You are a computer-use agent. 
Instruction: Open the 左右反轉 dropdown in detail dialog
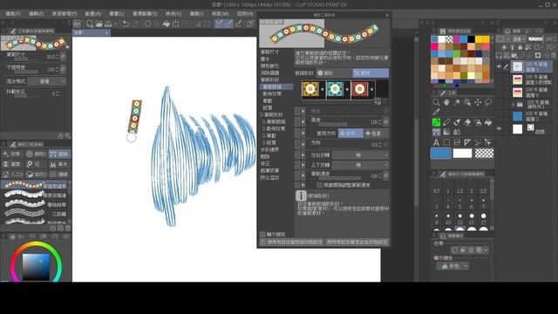click(x=360, y=155)
